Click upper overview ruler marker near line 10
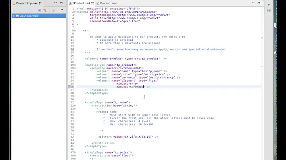The width and height of the screenshot is (286, 160). [262, 38]
